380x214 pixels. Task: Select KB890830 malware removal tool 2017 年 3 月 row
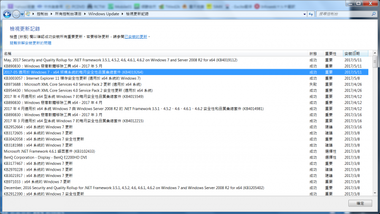pyautogui.click(x=186, y=115)
